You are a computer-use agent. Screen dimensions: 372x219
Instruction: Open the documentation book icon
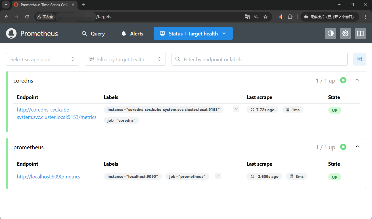coord(360,33)
